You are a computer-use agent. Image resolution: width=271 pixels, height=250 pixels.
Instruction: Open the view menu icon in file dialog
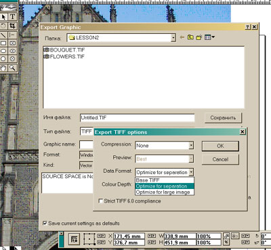[x=209, y=37]
